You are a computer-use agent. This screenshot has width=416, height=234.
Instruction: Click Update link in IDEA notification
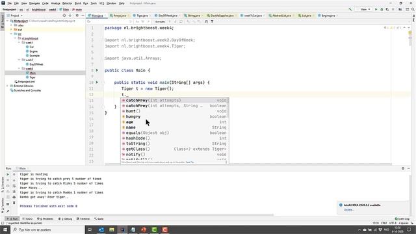click(348, 209)
